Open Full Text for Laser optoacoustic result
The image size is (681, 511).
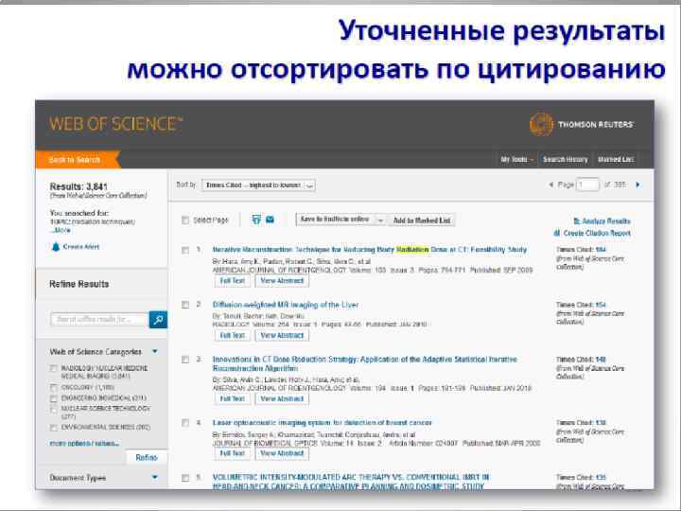click(x=233, y=453)
